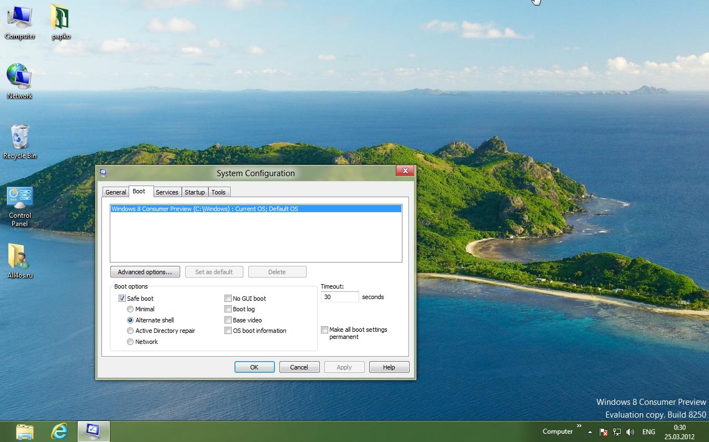
Task: Open the Recycle Bin icon
Action: tap(20, 141)
